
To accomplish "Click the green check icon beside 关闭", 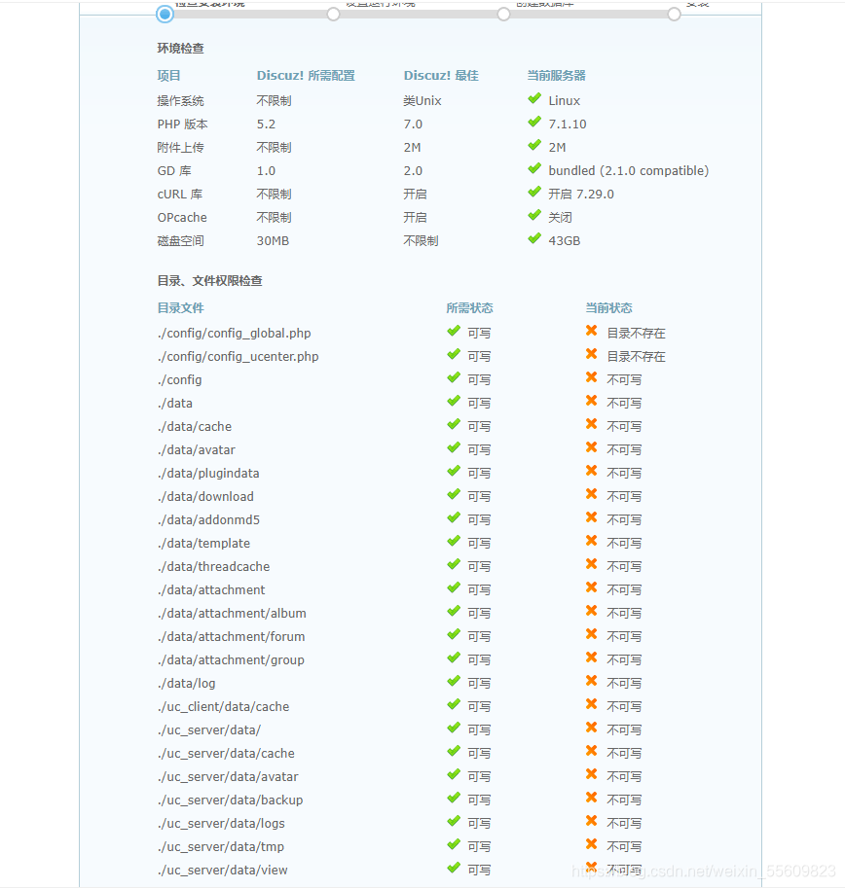I will coord(534,215).
